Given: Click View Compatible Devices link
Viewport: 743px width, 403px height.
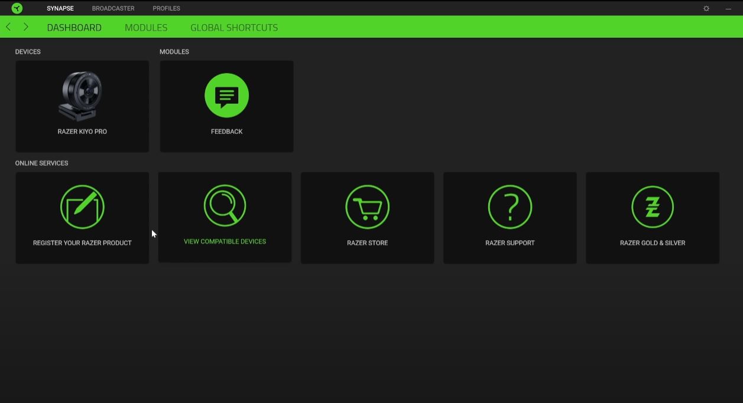Looking at the screenshot, I should pos(225,241).
